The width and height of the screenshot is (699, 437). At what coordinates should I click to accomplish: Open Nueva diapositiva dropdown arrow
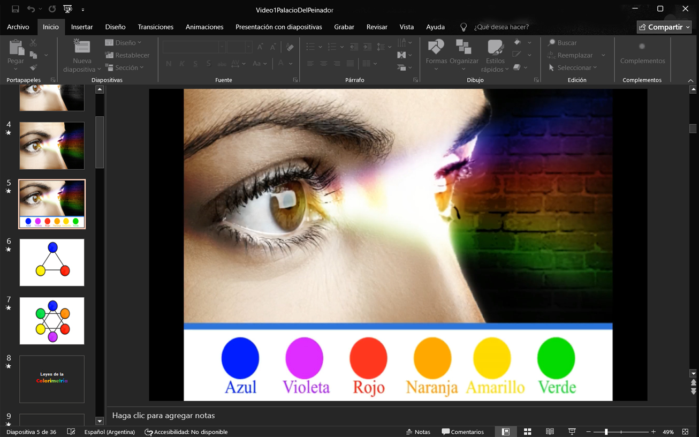(100, 70)
